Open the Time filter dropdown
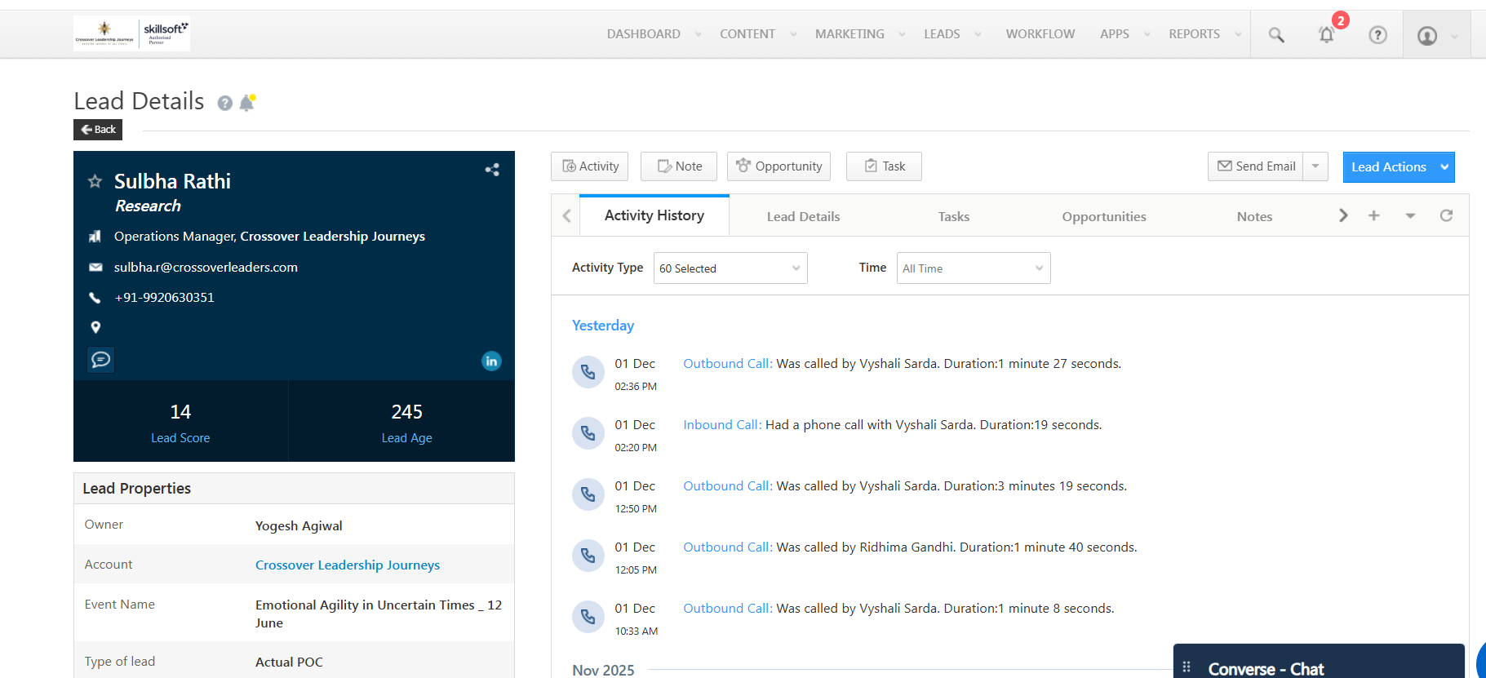This screenshot has width=1486, height=678. pos(973,268)
